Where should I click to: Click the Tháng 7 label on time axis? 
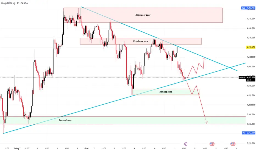coord(17,149)
